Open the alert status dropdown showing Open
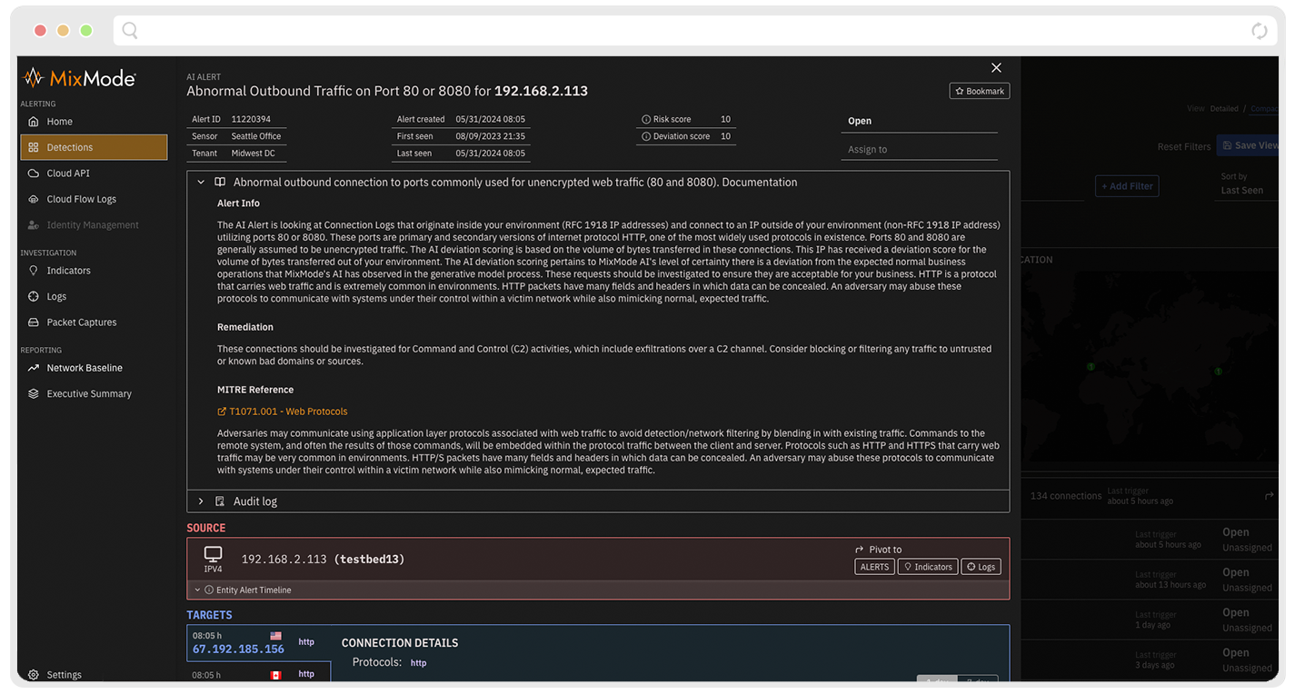Viewport: 1295px width, 694px height. click(919, 121)
